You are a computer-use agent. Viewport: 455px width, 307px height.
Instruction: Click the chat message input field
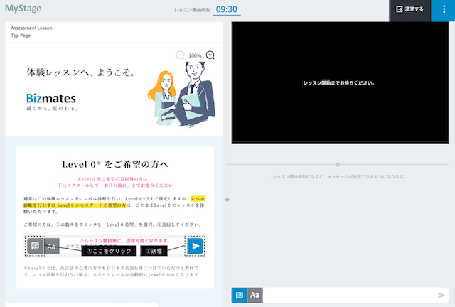349,295
